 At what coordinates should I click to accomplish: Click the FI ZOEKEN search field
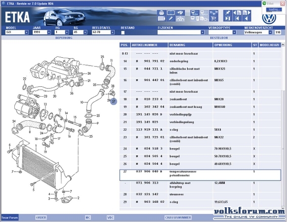tap(179, 32)
